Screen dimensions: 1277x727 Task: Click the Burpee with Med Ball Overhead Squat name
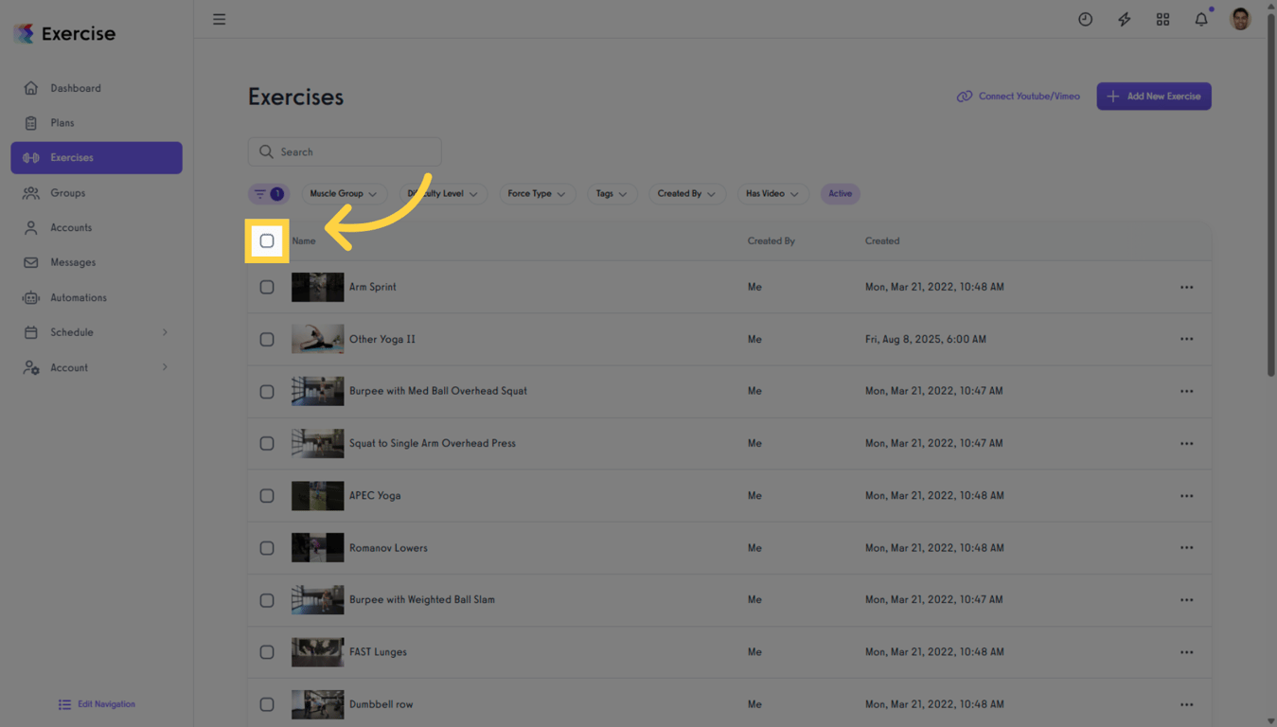pos(438,391)
